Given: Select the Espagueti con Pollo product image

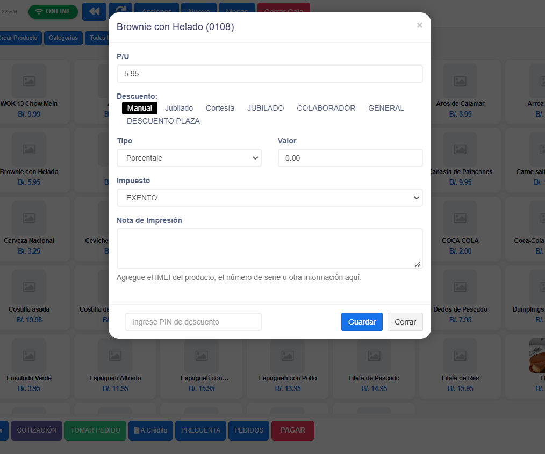Looking at the screenshot, I should (288, 355).
